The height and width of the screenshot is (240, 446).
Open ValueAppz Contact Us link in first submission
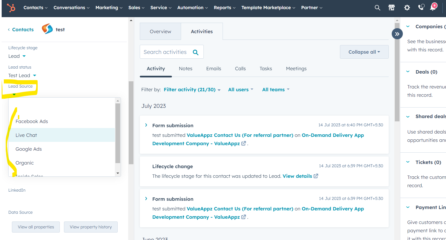(x=240, y=135)
